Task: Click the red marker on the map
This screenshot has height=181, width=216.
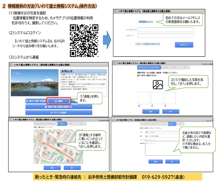Action: (x=59, y=133)
